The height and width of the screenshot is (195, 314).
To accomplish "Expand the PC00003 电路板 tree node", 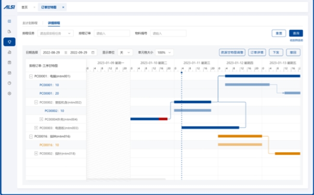I will pos(36,128).
